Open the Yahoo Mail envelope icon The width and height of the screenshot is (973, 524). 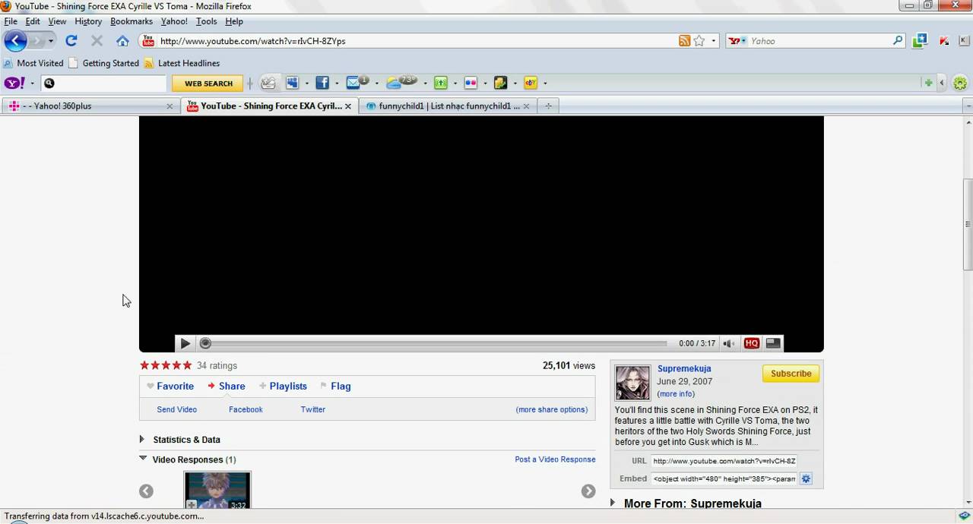(353, 83)
